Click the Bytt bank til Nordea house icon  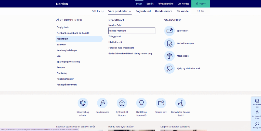122,103
